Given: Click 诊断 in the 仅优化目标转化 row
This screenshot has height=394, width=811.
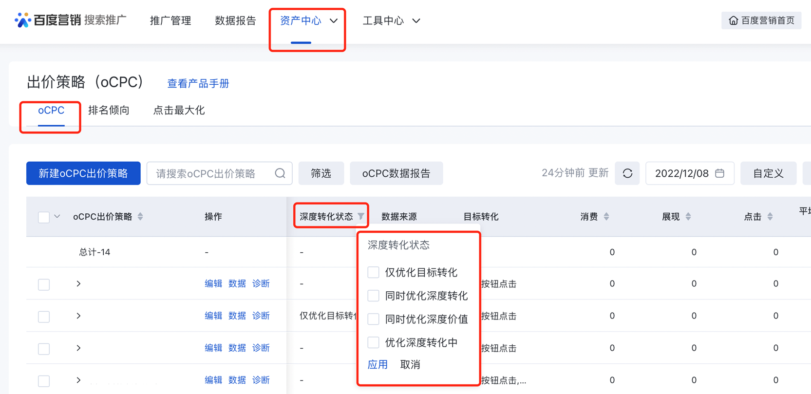Looking at the screenshot, I should pyautogui.click(x=261, y=316).
